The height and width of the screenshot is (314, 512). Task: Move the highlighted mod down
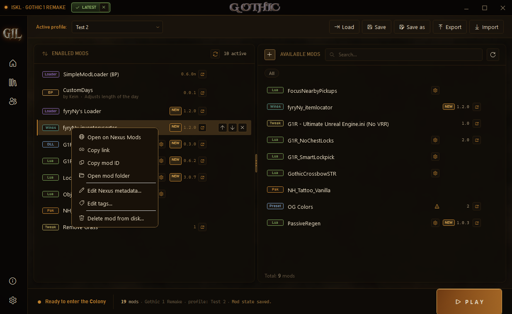[x=233, y=128]
